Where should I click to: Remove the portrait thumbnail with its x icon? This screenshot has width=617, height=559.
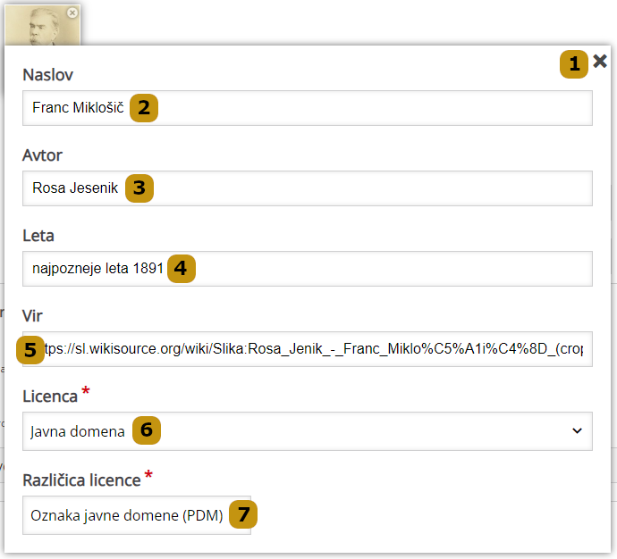click(x=72, y=13)
